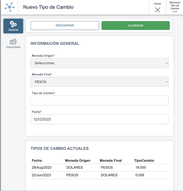
Task: Open the Disponibles money icon
Action: click(x=13, y=44)
